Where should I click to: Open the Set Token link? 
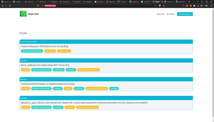coord(171,14)
